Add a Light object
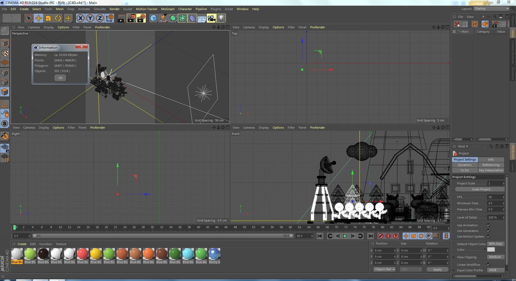This screenshot has width=516, height=281. [x=221, y=18]
